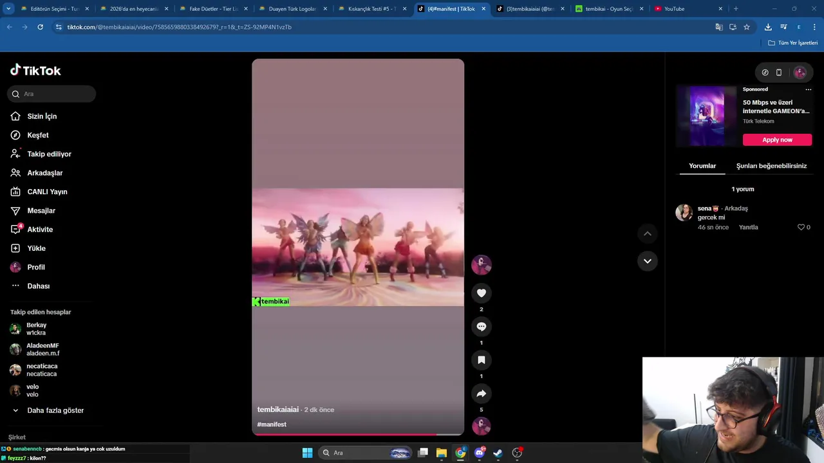Open translate page icon in address bar

coord(719,27)
